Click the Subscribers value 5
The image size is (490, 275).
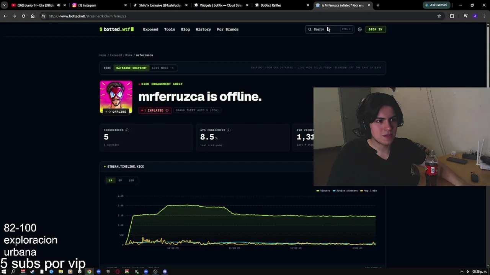coord(106,137)
